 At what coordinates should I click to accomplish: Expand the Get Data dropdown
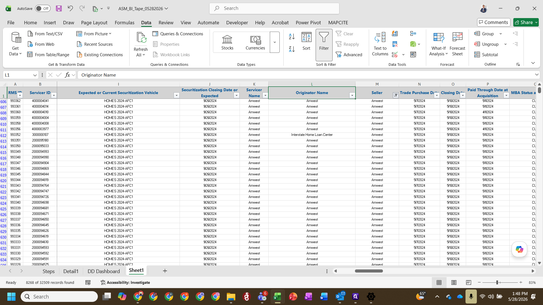pyautogui.click(x=15, y=54)
